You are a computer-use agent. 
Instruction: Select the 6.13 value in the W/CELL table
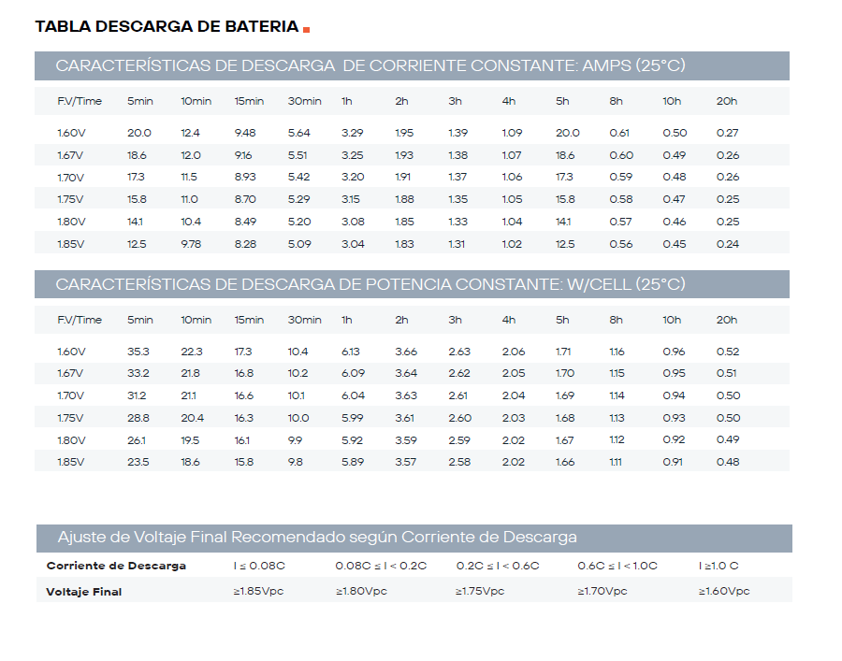pos(350,352)
